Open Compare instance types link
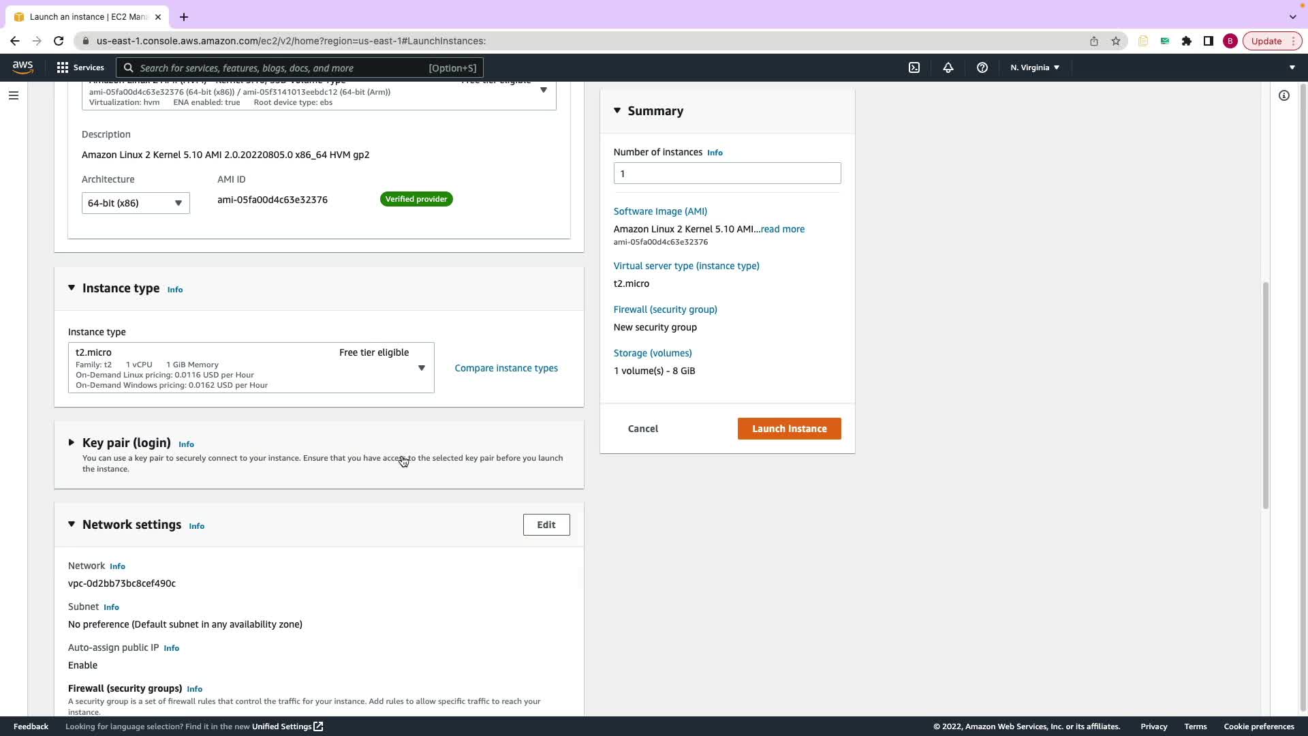The image size is (1308, 736). pos(505,368)
